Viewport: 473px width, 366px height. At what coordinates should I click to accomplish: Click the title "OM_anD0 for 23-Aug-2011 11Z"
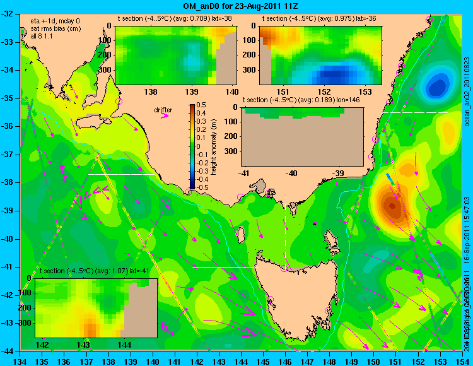click(240, 6)
